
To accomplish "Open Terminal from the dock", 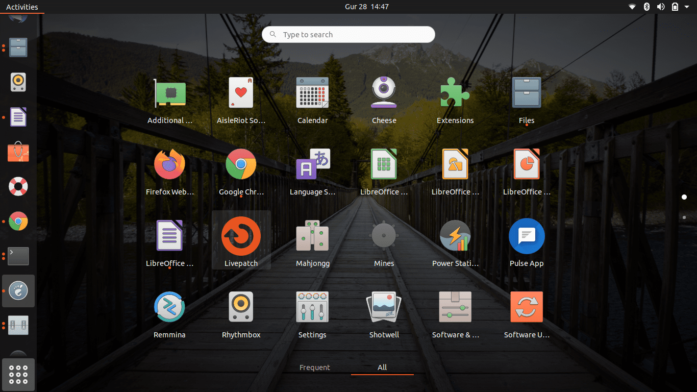I will click(18, 256).
